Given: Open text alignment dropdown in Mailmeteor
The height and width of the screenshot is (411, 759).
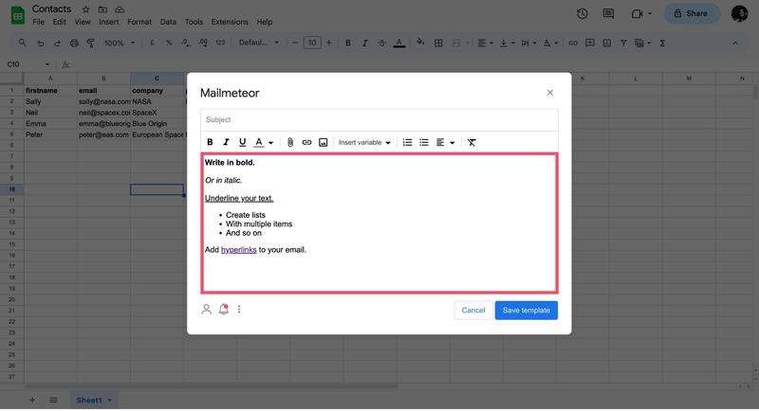Looking at the screenshot, I should tap(445, 142).
